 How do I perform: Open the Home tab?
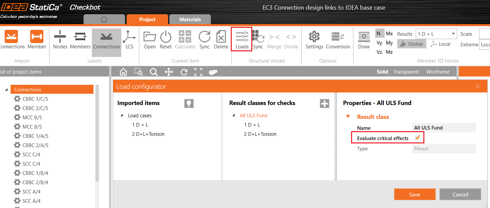104,20
